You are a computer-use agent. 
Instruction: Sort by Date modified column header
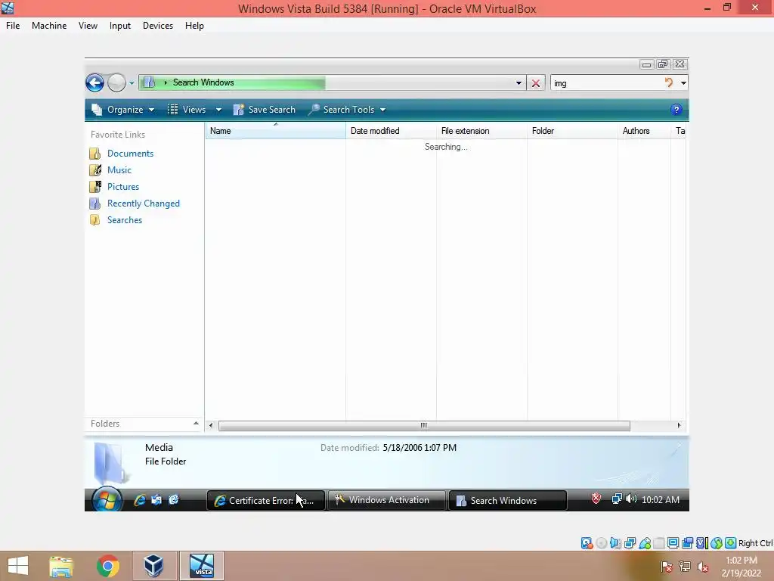tap(391, 131)
